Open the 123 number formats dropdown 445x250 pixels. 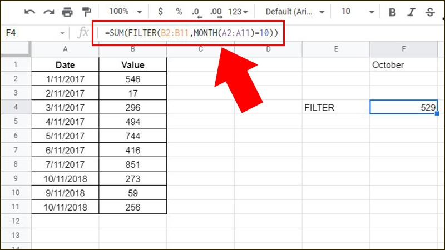239,12
